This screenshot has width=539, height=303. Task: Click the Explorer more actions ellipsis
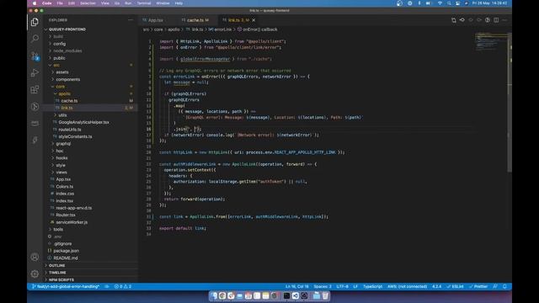[x=131, y=20]
